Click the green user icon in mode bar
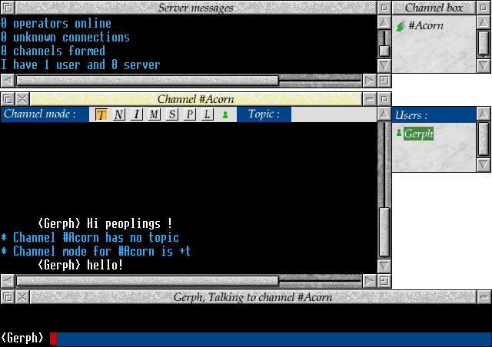 (x=225, y=115)
